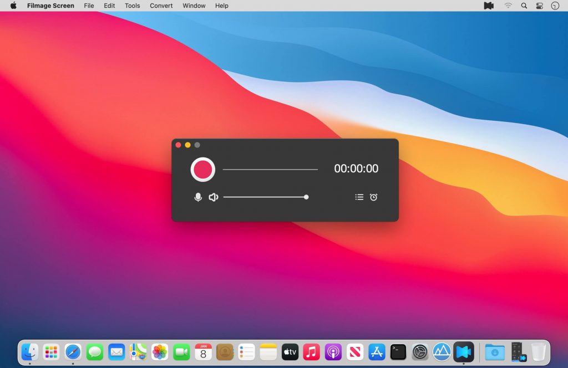The image size is (568, 368).
Task: Click the Filmage Screen icon in menu bar
Action: point(488,6)
